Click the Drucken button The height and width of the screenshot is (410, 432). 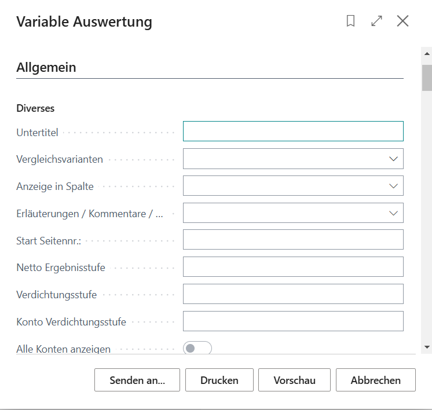[x=219, y=380]
